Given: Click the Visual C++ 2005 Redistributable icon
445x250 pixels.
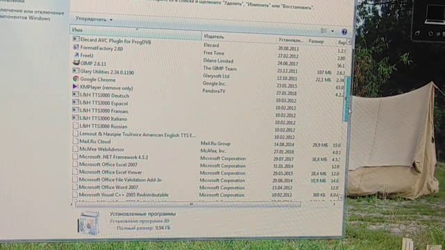Looking at the screenshot, I should [75, 194].
